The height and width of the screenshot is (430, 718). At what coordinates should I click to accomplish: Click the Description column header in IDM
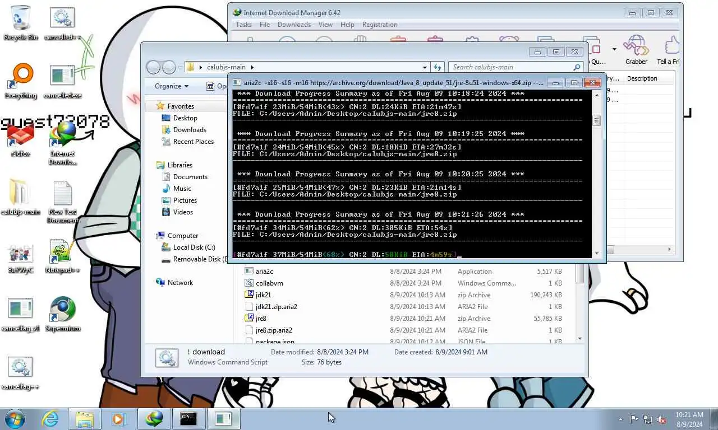642,79
